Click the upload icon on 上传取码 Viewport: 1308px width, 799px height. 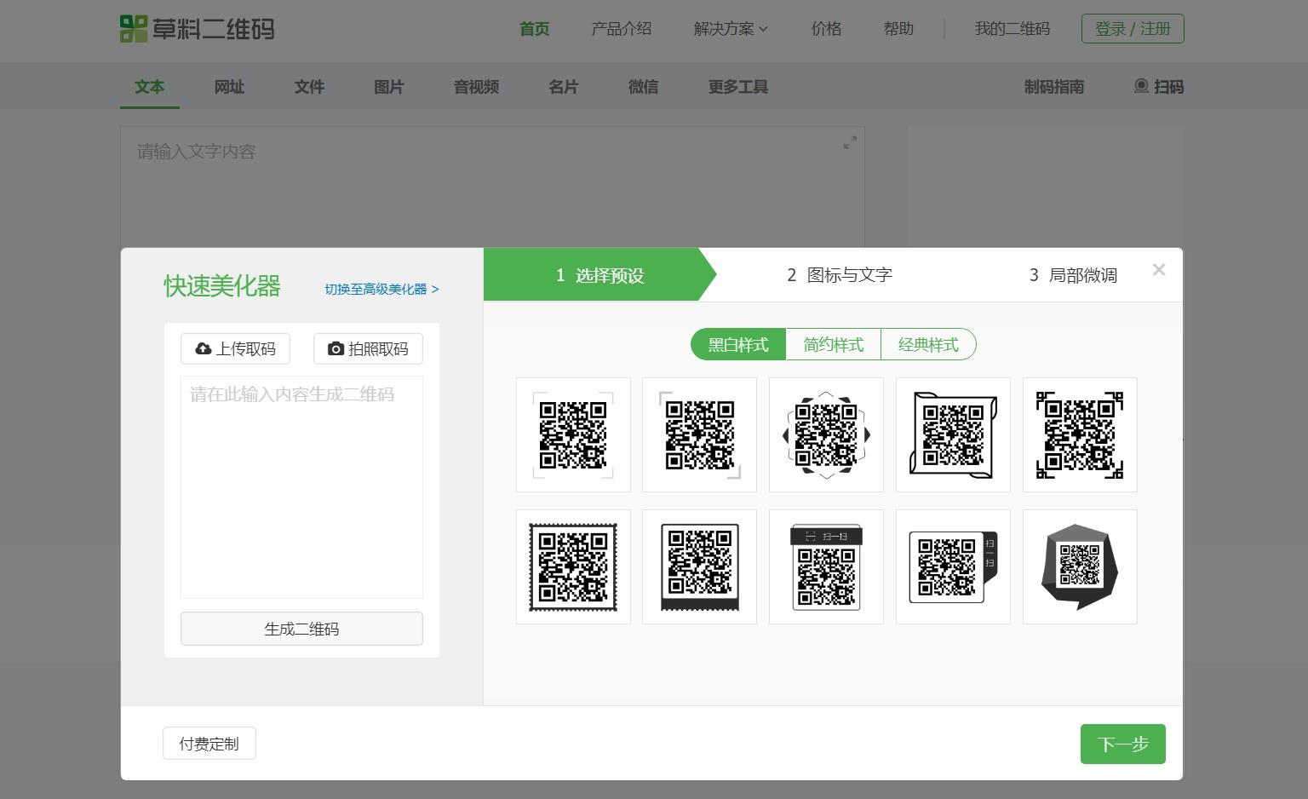203,348
